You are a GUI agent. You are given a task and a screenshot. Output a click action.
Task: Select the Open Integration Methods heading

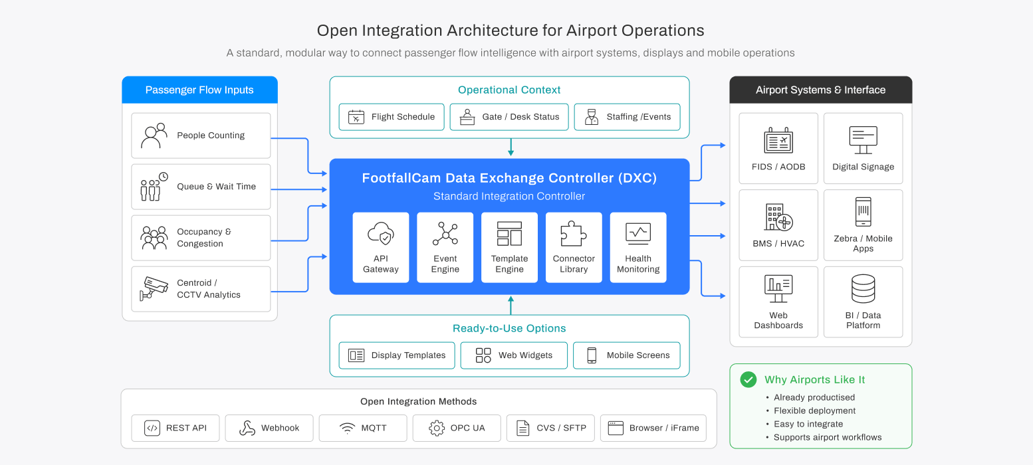tap(419, 401)
